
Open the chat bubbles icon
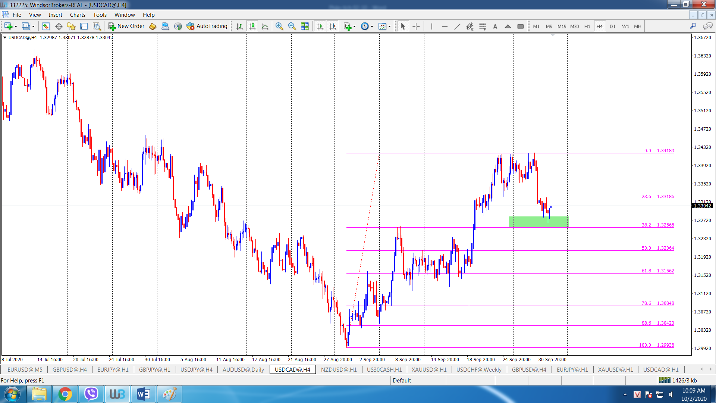pyautogui.click(x=707, y=26)
